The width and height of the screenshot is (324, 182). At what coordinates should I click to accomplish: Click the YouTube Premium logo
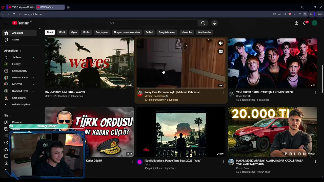tap(21, 23)
